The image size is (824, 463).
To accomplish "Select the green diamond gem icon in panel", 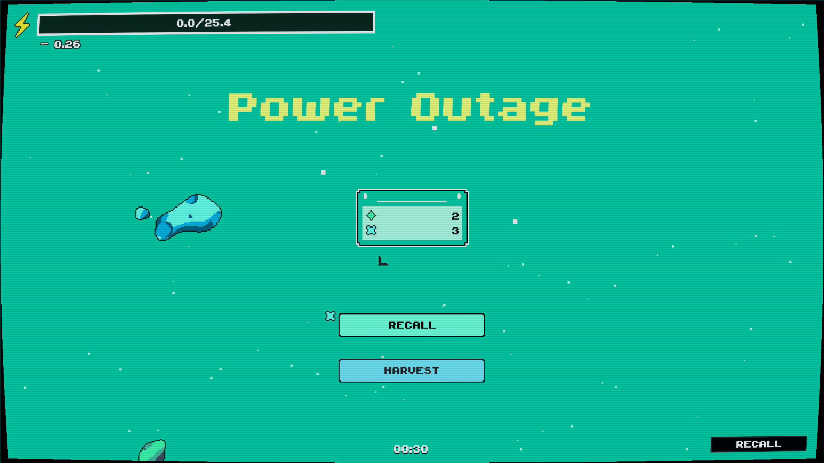I will tap(371, 216).
